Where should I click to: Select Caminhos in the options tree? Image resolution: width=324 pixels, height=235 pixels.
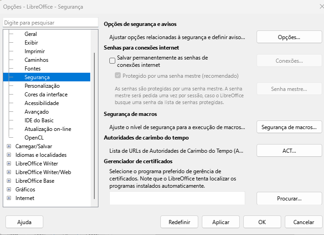pos(36,60)
